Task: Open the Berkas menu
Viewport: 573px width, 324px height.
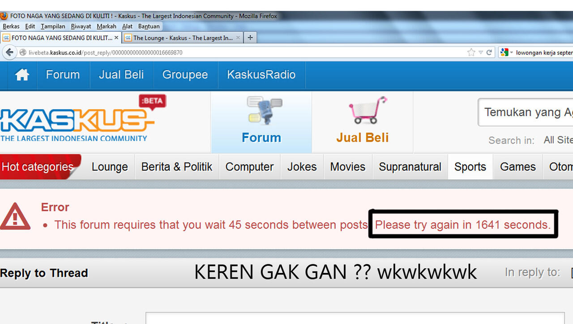Action: [11, 26]
